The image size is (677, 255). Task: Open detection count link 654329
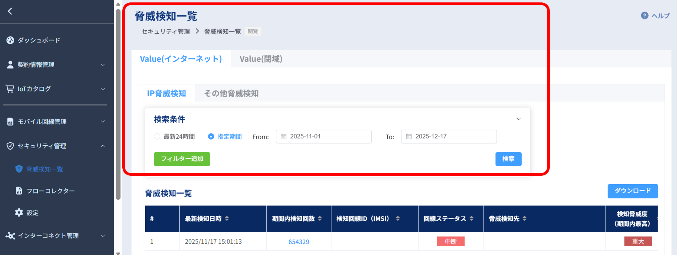[x=299, y=242]
